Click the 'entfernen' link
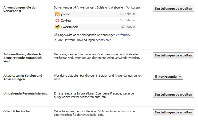Screen dimensions: 198x123 pos(122,35)
